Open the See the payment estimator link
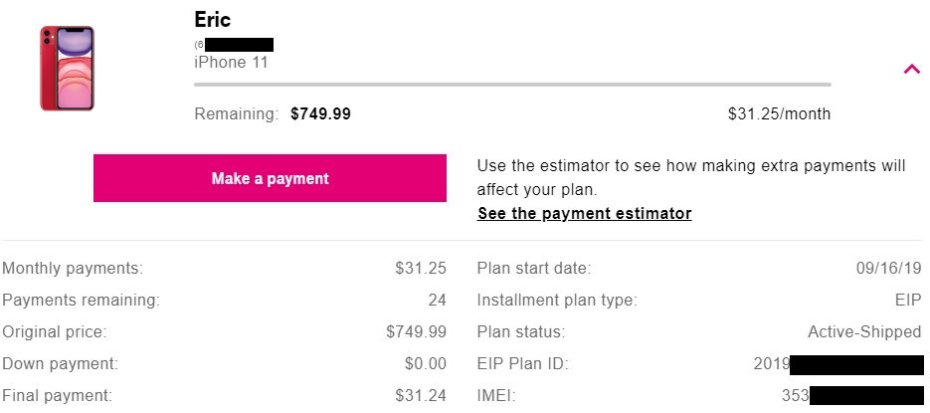This screenshot has height=413, width=930. 584,213
